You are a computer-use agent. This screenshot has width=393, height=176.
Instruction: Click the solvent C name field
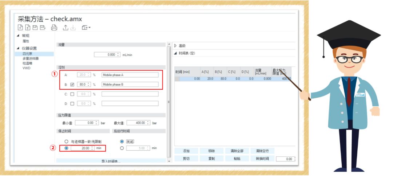pos(130,94)
